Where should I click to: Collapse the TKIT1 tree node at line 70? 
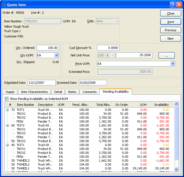tap(7, 110)
